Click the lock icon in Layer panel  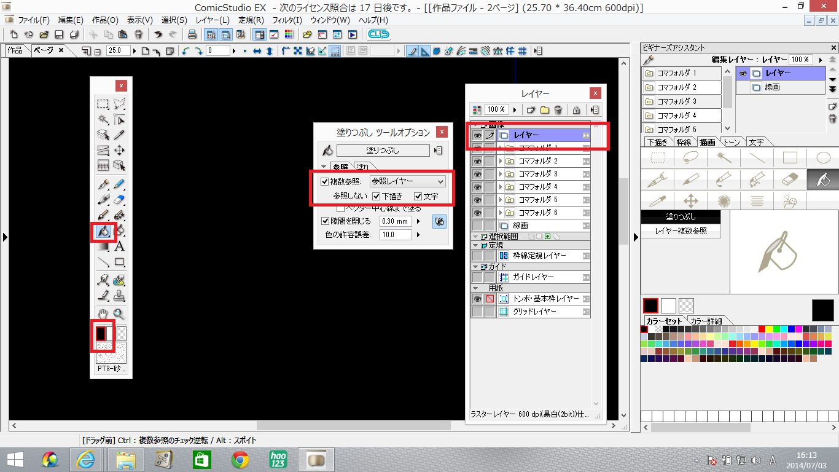coord(576,110)
